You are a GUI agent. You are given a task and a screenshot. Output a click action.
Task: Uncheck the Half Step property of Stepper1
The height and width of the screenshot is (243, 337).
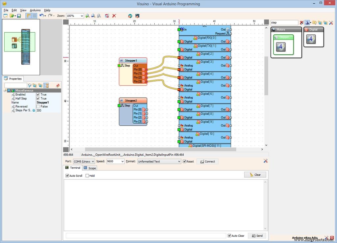[x=39, y=98]
